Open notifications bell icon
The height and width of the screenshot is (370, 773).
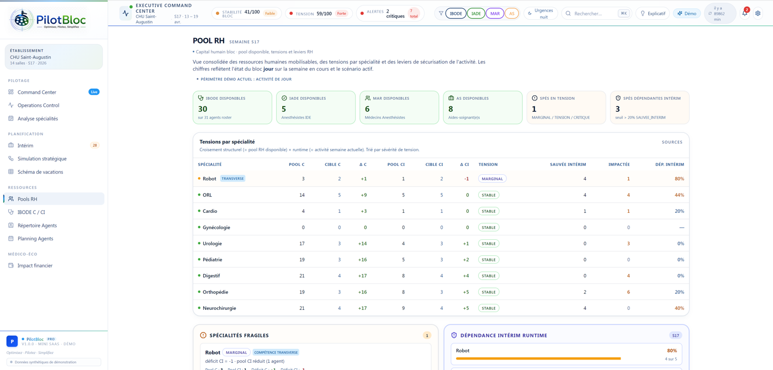click(x=744, y=13)
